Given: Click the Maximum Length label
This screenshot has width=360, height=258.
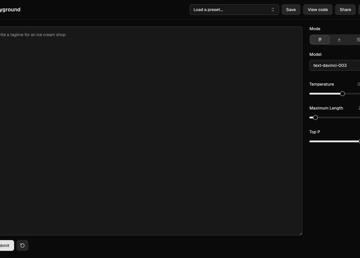Looking at the screenshot, I should coord(326,108).
